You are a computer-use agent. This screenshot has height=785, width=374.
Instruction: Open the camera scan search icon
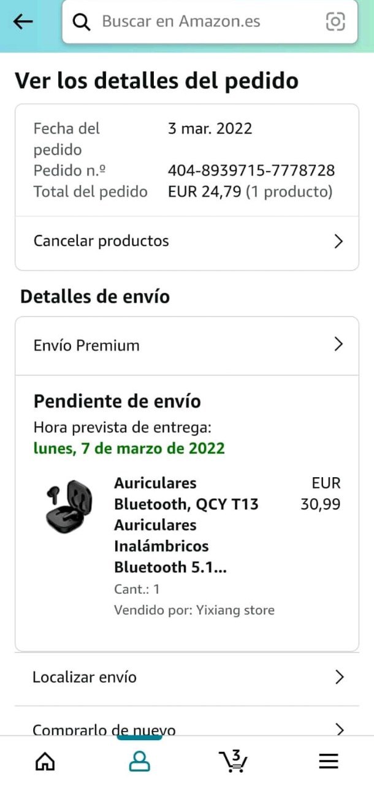(335, 22)
